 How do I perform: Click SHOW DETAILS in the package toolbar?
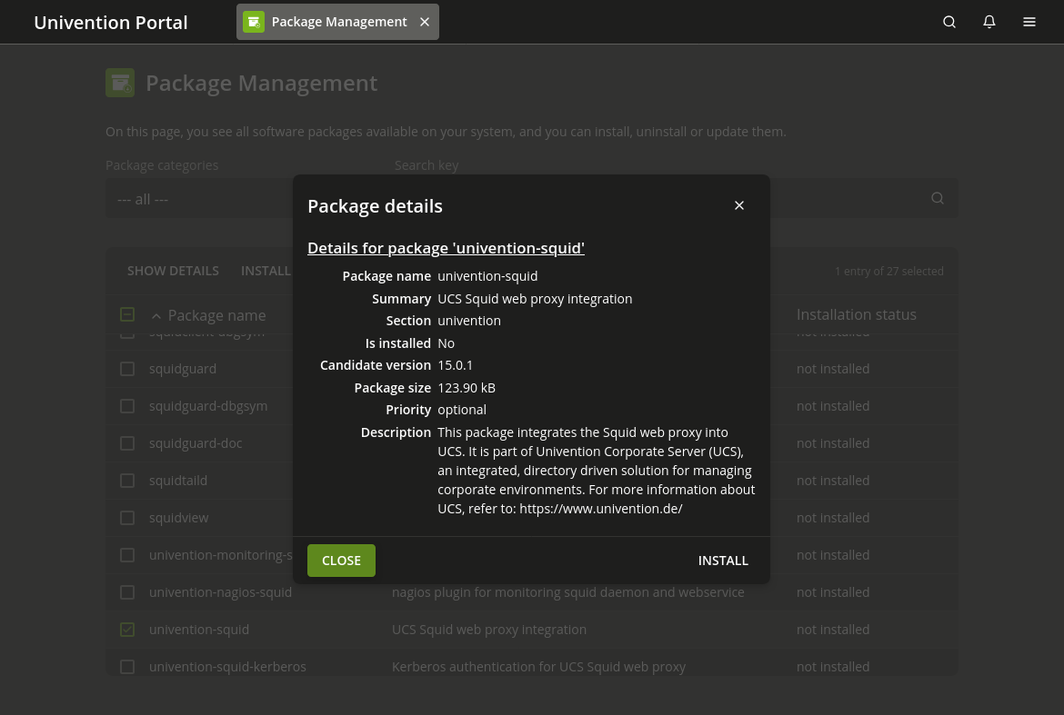tap(173, 270)
